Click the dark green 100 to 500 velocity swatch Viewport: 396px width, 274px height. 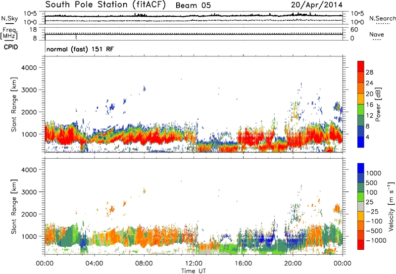click(361, 187)
